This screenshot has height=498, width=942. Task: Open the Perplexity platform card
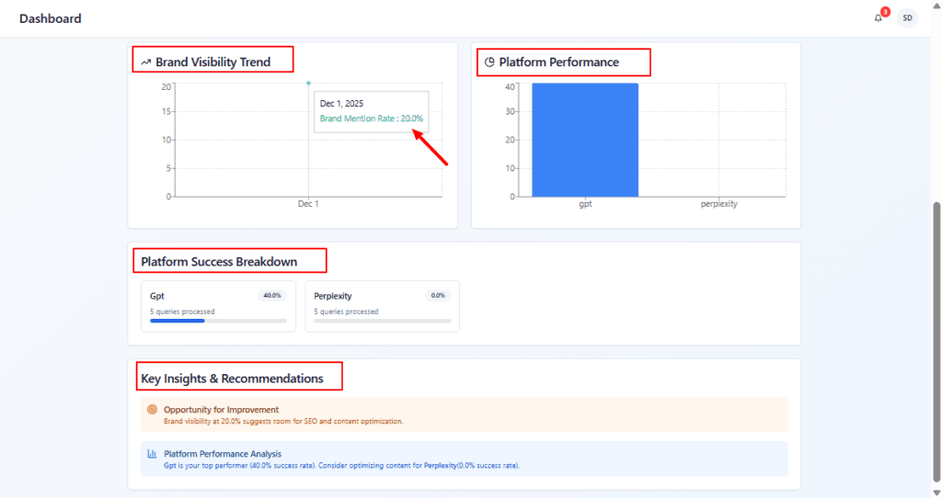(382, 306)
